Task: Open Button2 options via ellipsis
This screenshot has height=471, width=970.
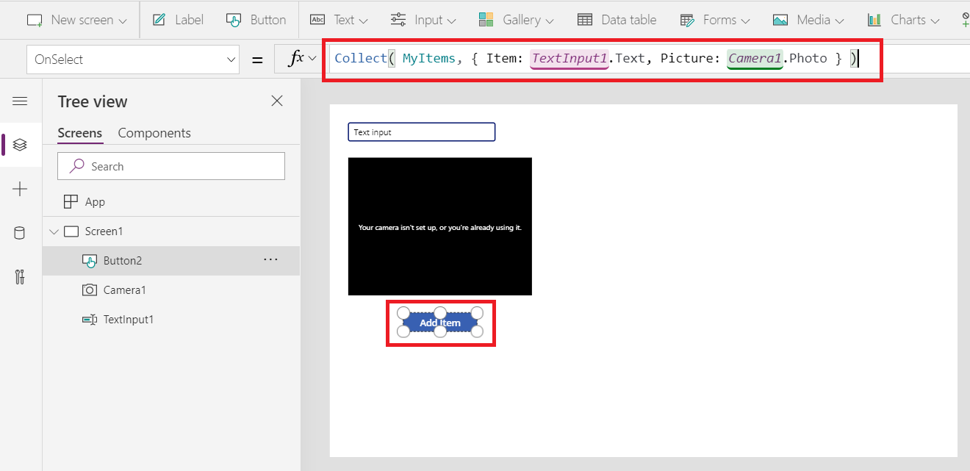Action: click(270, 260)
